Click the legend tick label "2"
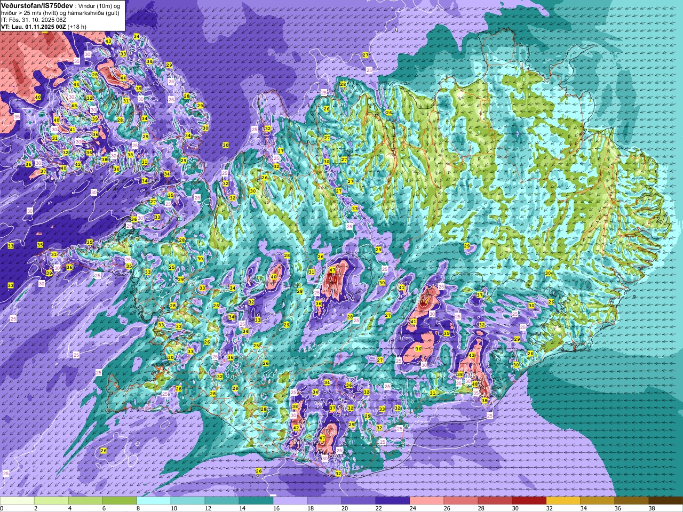The image size is (683, 512). coord(36,508)
